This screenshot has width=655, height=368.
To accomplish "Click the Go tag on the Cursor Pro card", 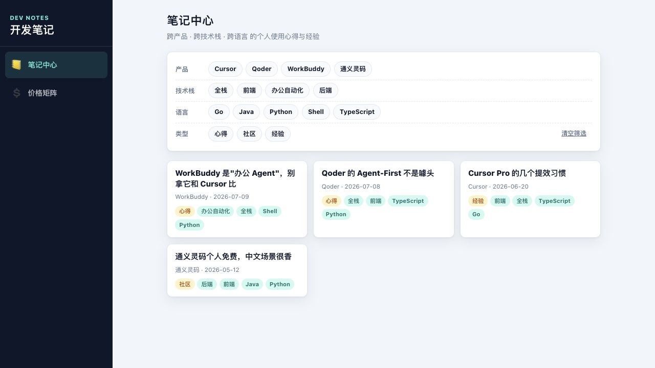I will point(476,214).
